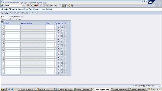Toggle BD checkbox in item row 8
This screenshot has width=162, height=91.
pyautogui.click(x=62, y=42)
